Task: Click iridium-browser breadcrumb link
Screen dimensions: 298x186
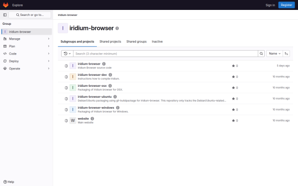Action: click(x=68, y=15)
